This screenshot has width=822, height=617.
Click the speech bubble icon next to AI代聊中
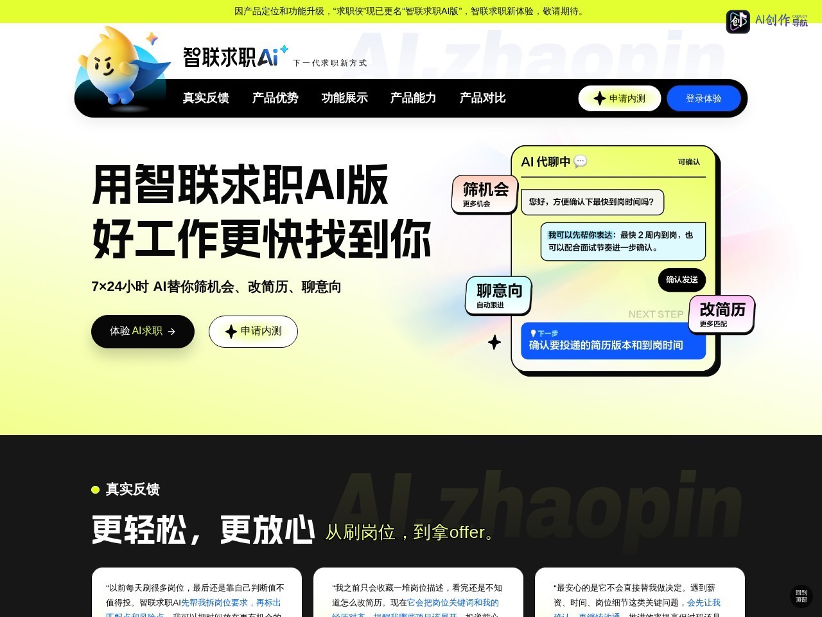[581, 161]
